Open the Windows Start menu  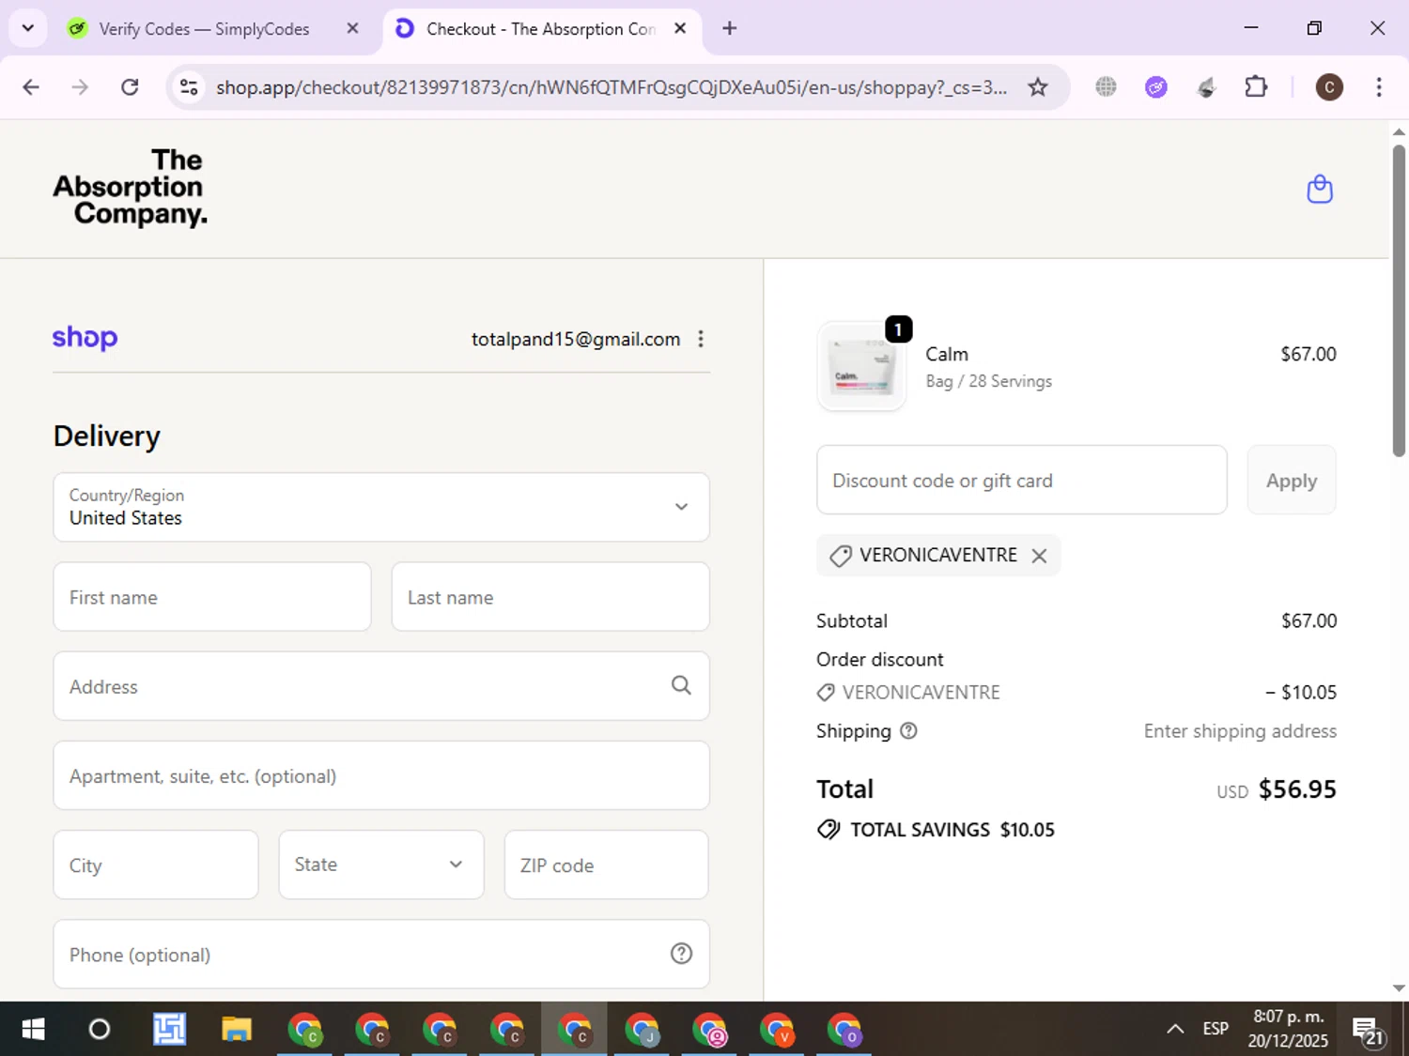33,1029
